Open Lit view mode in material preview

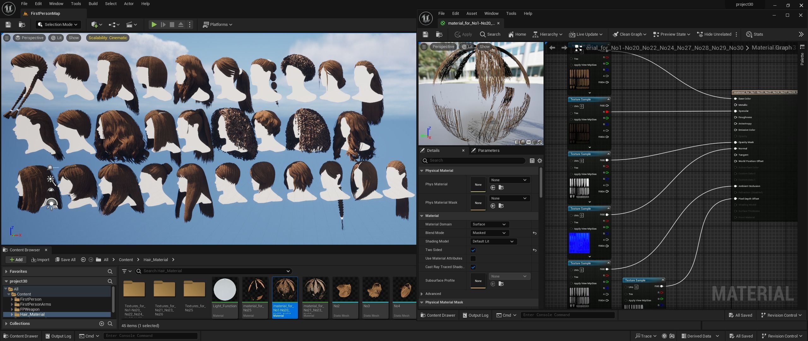point(468,47)
